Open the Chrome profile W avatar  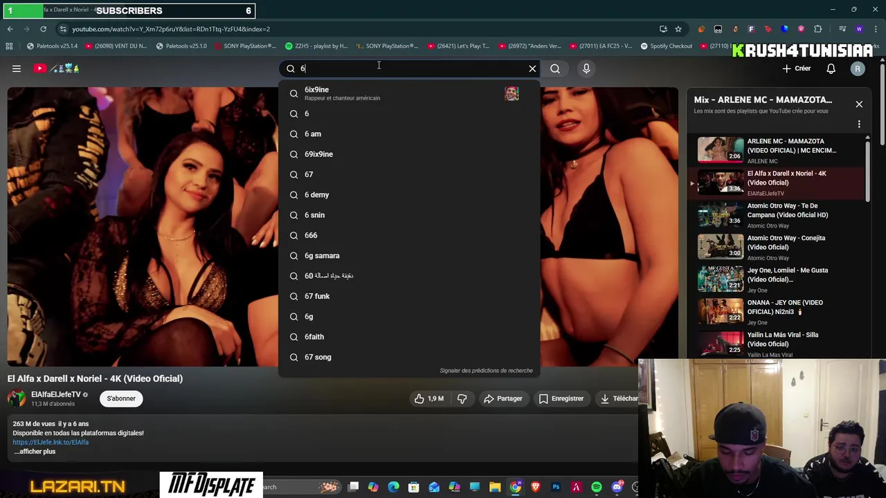point(859,29)
